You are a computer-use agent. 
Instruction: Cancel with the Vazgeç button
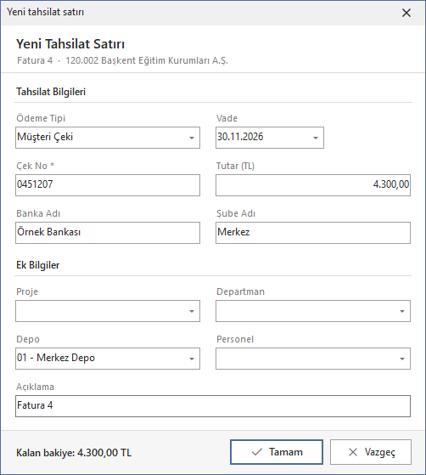coord(371,452)
